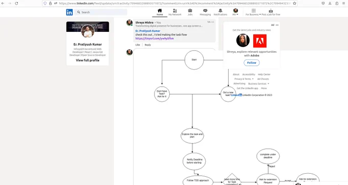Click the URL address bar
Viewport: 348px width, 185px height.
[175, 4]
